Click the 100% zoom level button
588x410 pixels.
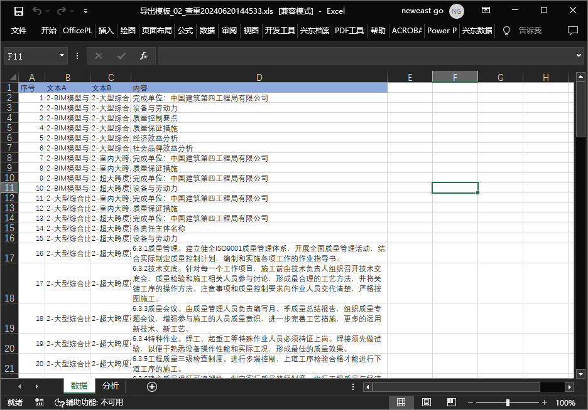565,402
